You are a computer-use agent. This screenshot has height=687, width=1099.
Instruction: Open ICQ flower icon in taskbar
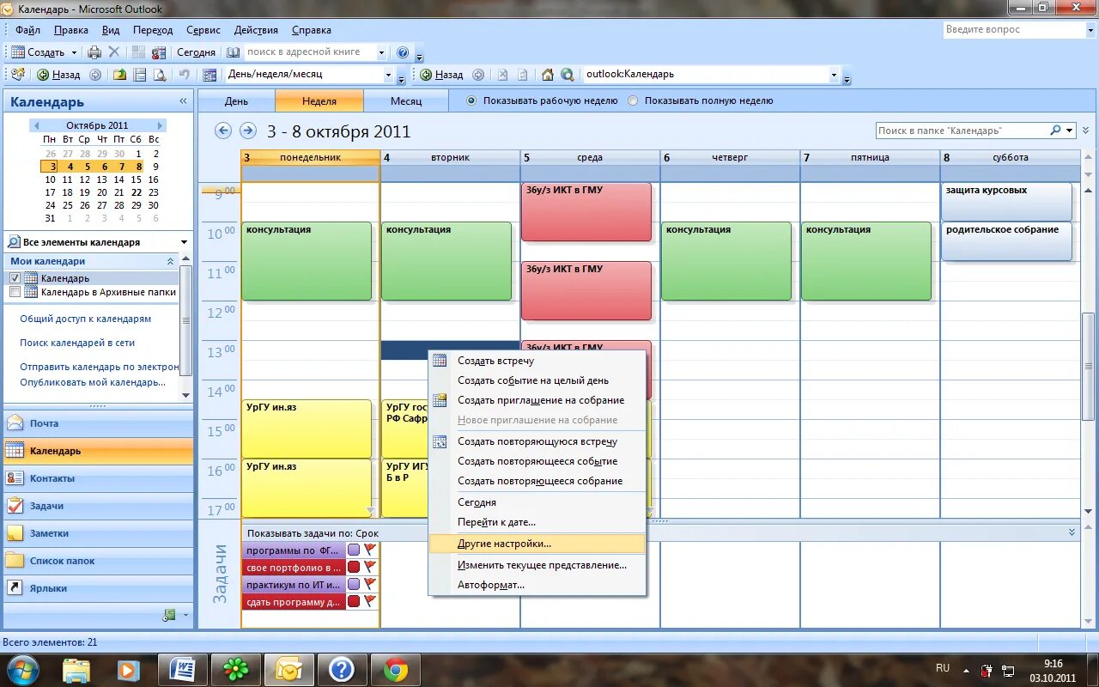[x=236, y=669]
